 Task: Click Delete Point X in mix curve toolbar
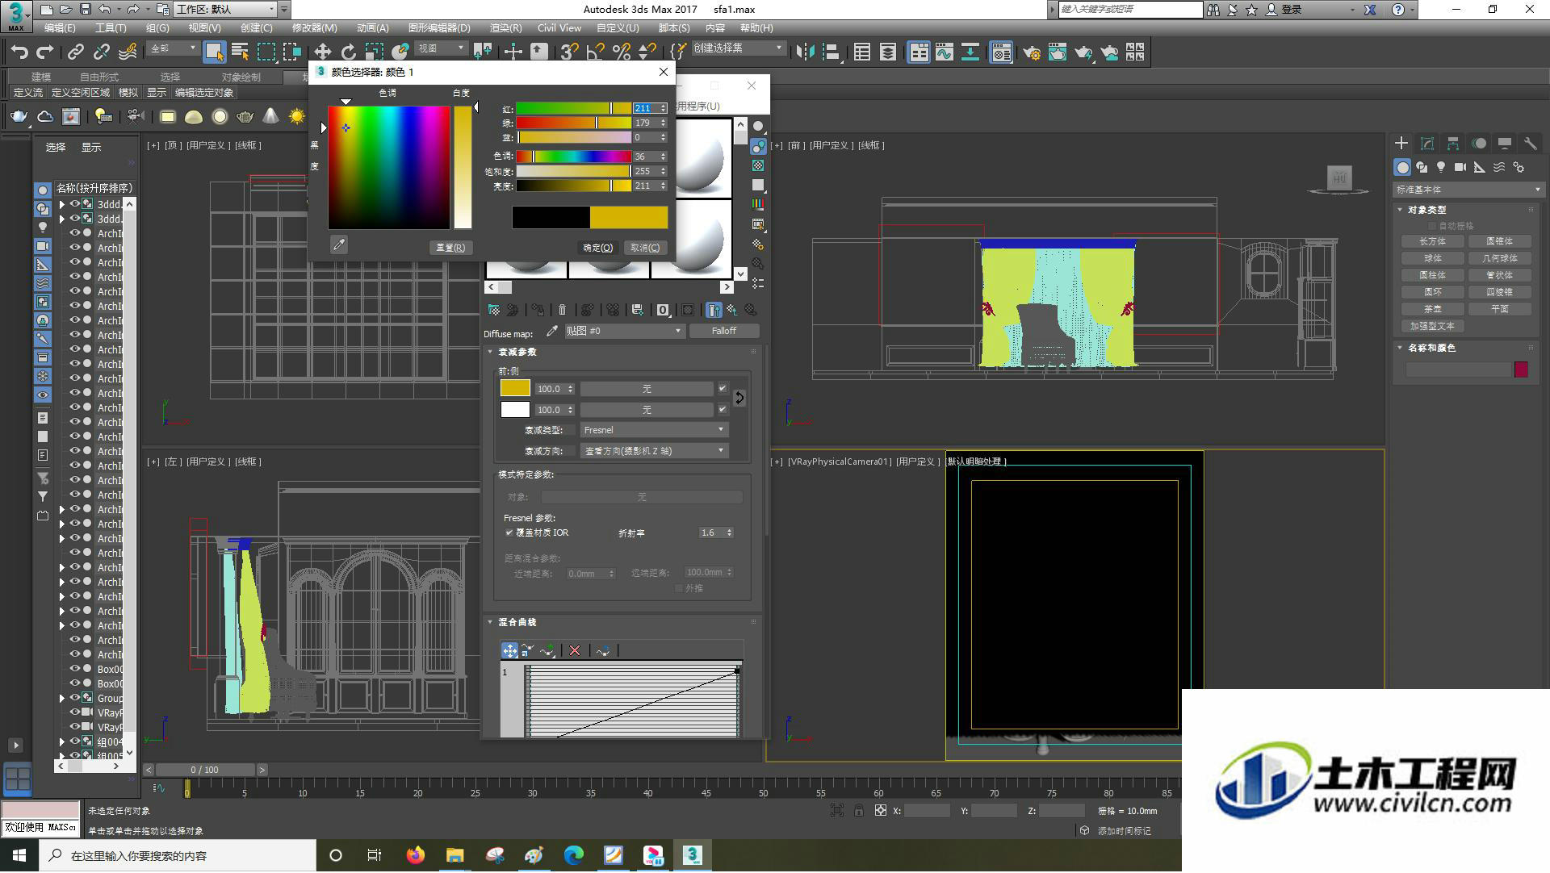pos(575,650)
